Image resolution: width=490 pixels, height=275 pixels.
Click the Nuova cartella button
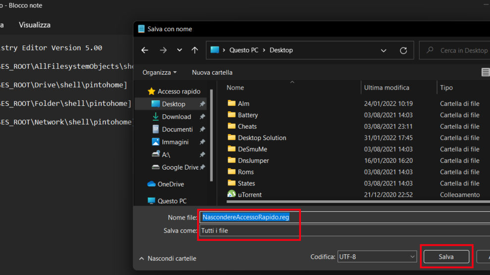tap(212, 72)
